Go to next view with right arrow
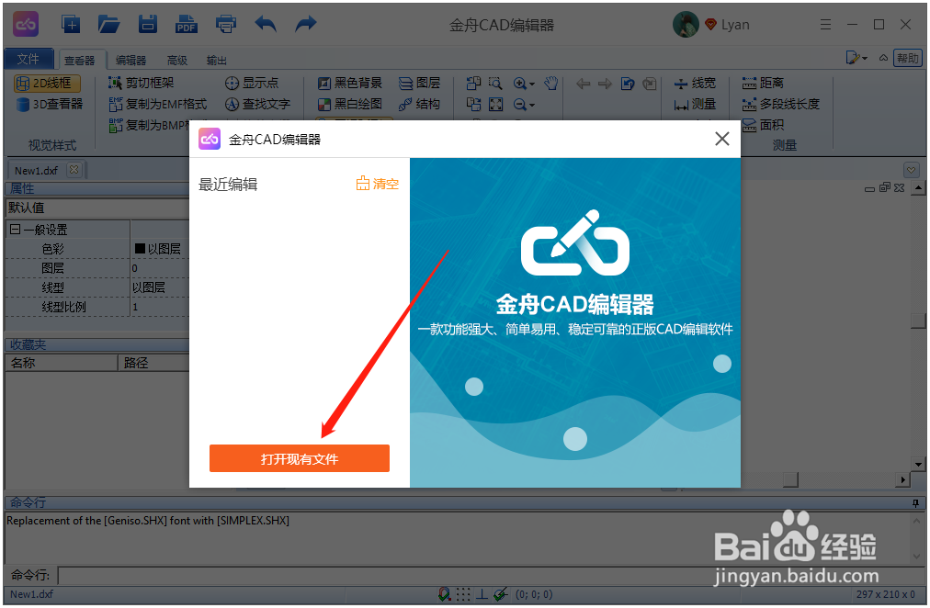Viewport: 930px width, 608px height. coord(605,84)
